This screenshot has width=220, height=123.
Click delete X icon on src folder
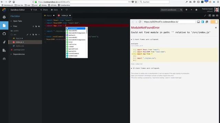click(x=39, y=35)
